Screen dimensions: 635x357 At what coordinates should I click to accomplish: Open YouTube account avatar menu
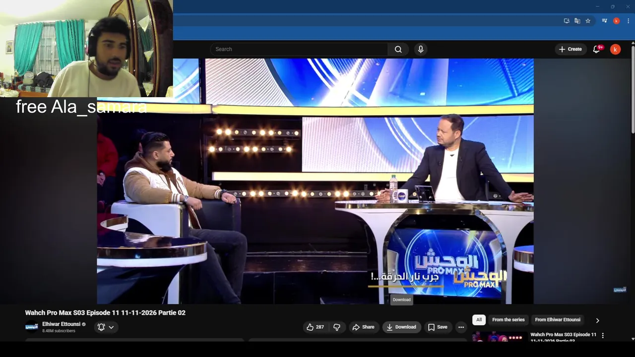click(x=615, y=49)
